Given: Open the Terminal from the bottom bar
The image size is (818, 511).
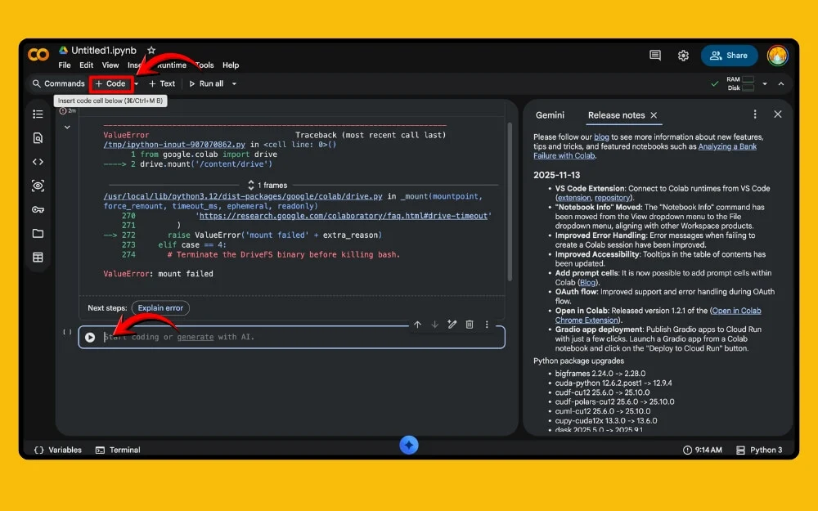Looking at the screenshot, I should click(118, 449).
